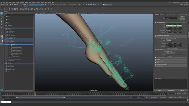Click the MEL command line input
This screenshot has height=106, width=189.
[x=38, y=100]
